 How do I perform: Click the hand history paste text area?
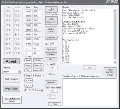(89, 93)
